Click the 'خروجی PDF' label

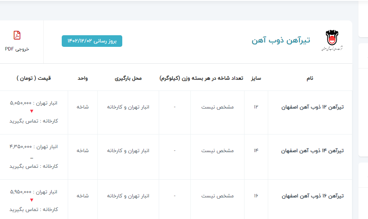tap(17, 49)
